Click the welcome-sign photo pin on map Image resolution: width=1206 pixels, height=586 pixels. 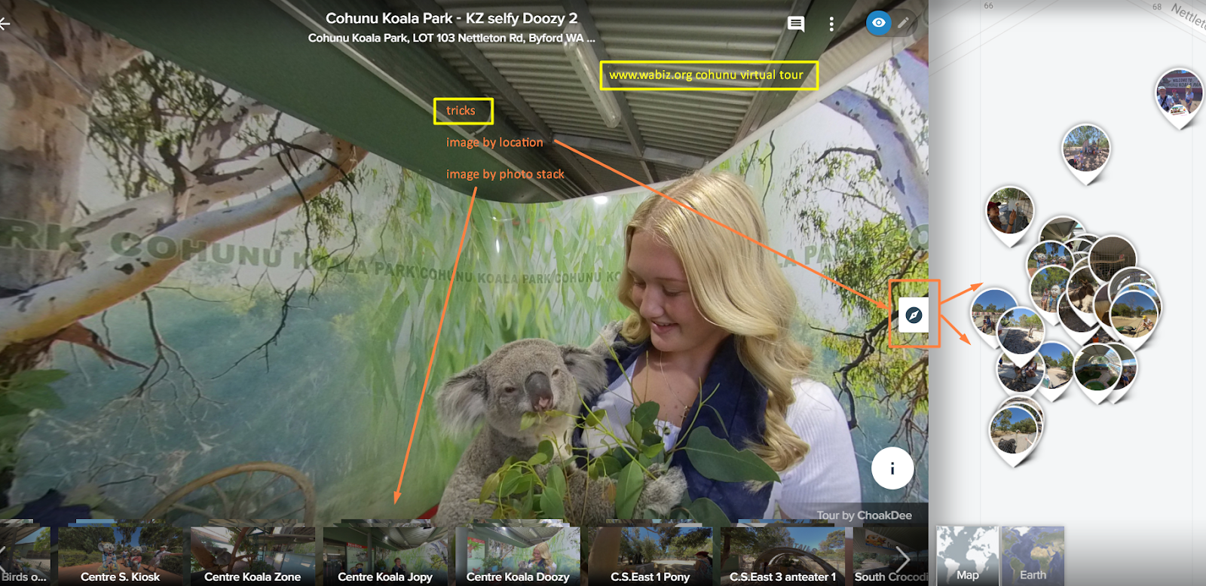(x=1180, y=96)
